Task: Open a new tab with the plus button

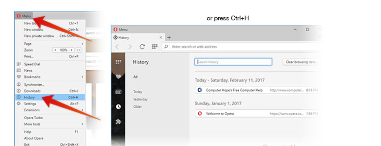Action: click(x=169, y=37)
